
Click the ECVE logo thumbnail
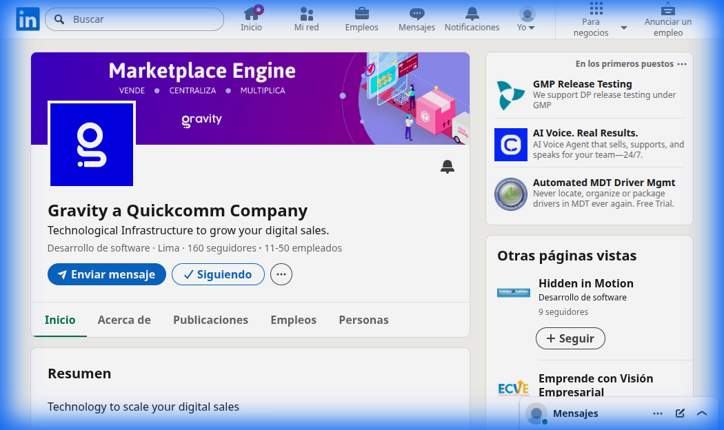tap(514, 388)
